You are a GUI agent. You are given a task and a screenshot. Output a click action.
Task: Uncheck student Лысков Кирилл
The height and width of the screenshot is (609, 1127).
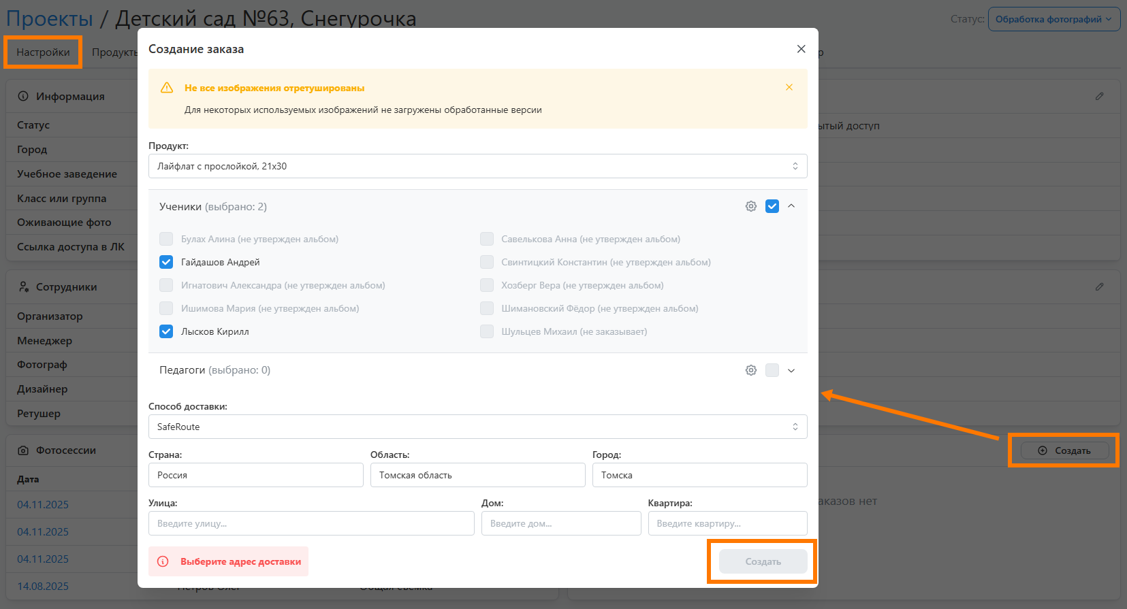coord(166,331)
